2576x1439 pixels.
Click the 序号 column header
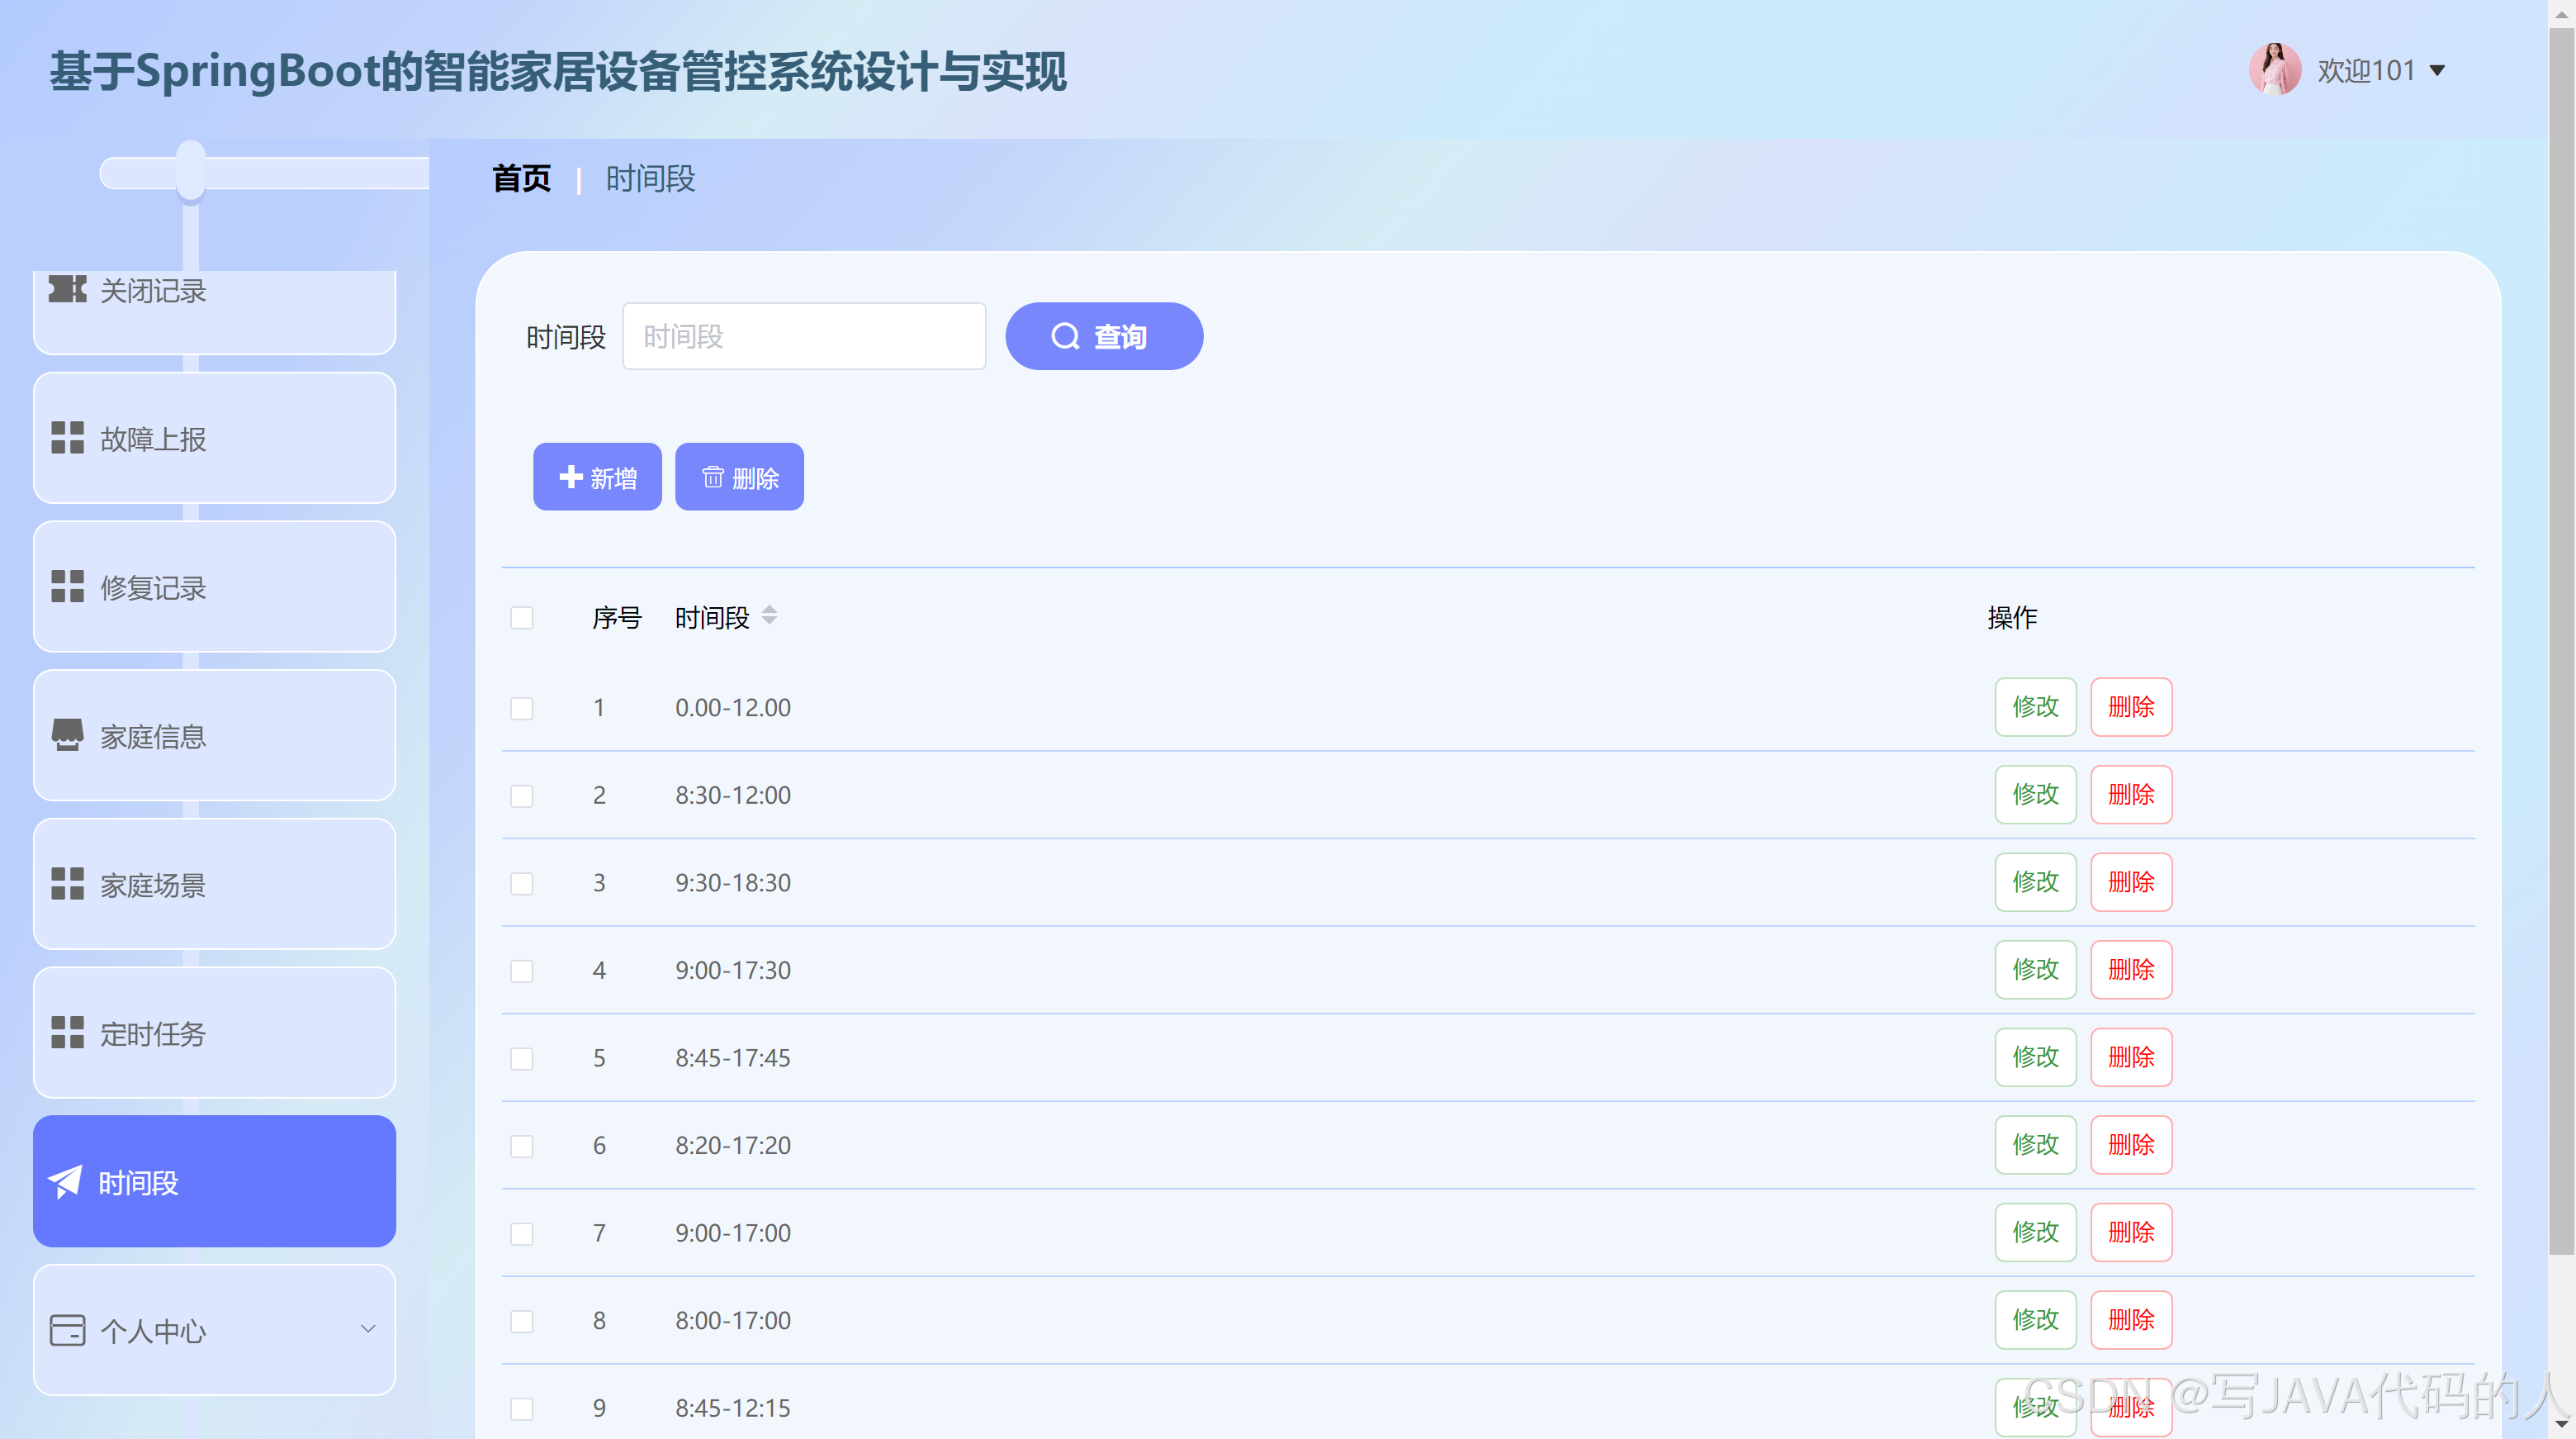[x=617, y=617]
